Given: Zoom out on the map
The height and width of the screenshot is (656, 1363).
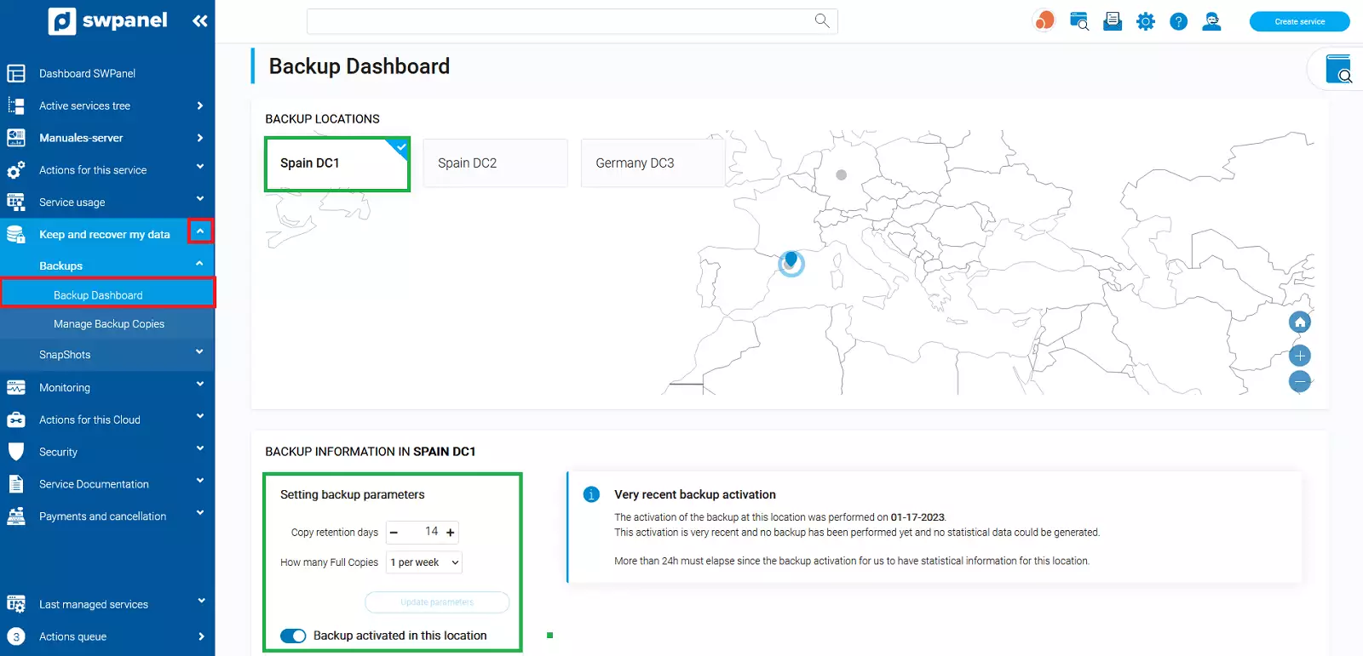Looking at the screenshot, I should click(1299, 382).
